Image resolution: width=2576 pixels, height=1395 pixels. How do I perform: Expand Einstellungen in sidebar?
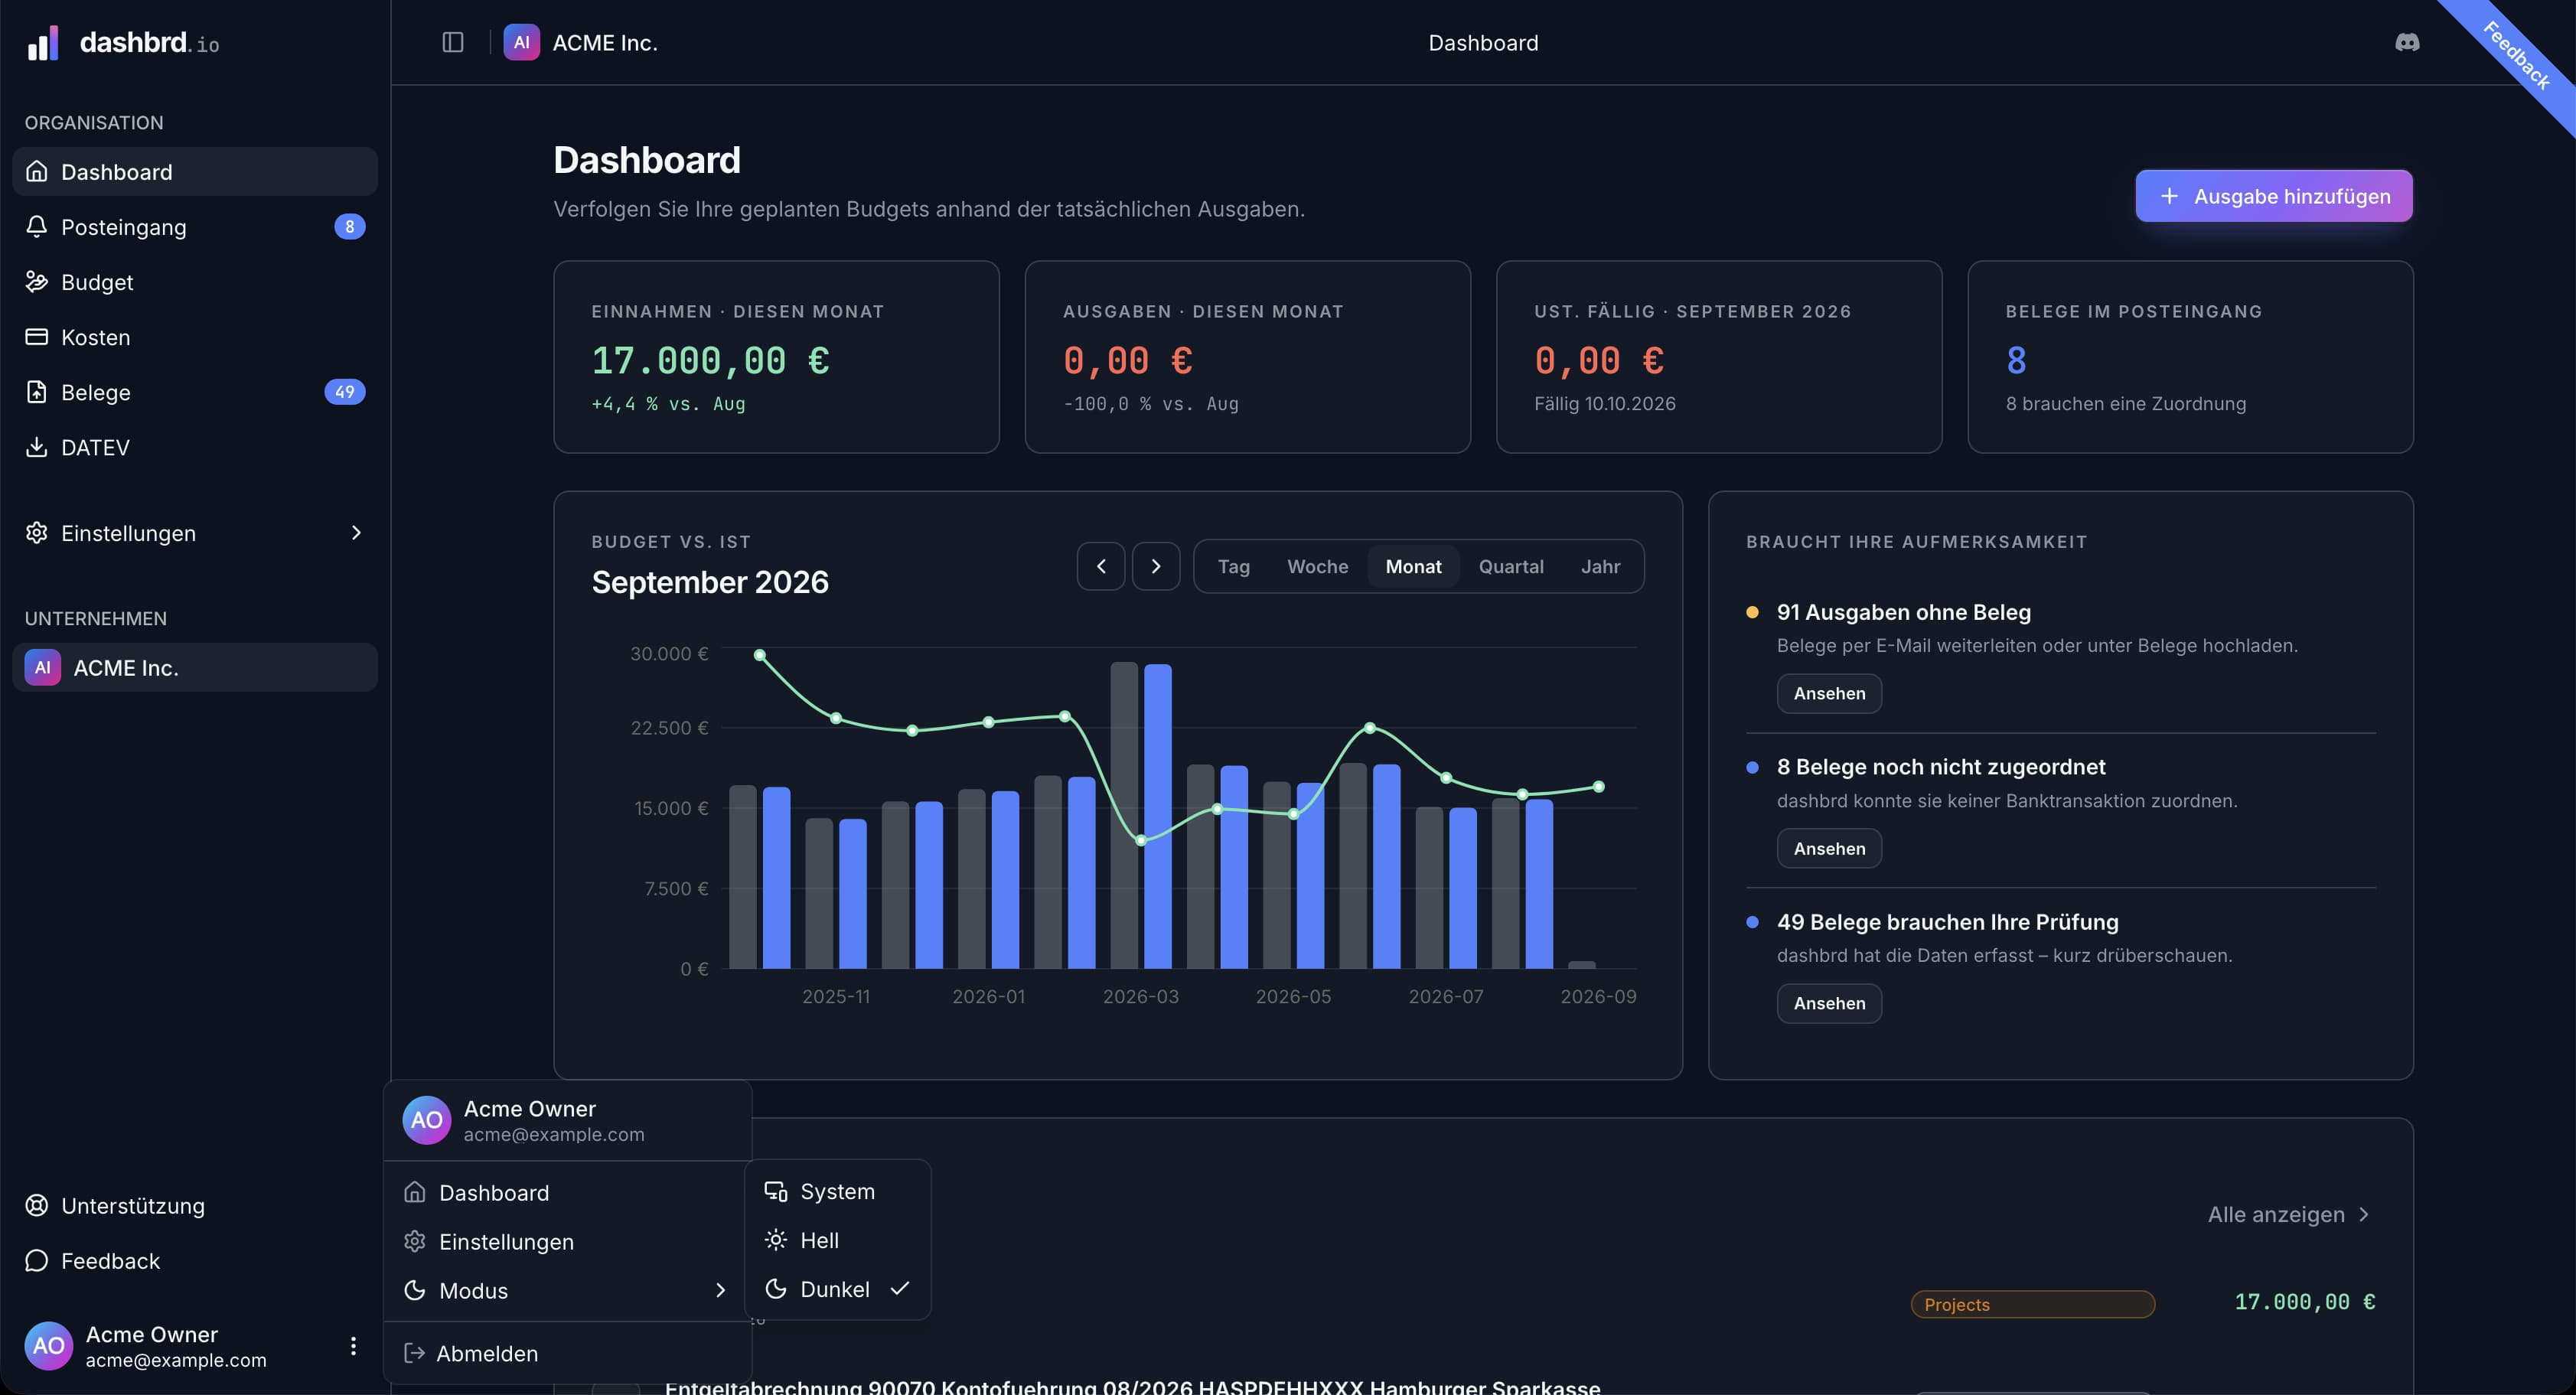[195, 533]
